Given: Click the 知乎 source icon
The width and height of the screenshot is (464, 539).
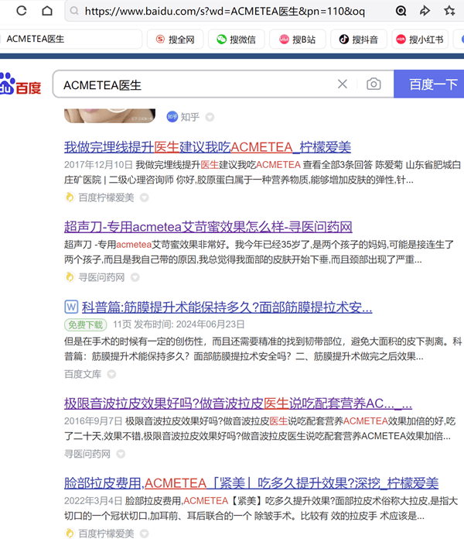Looking at the screenshot, I should coord(172,117).
